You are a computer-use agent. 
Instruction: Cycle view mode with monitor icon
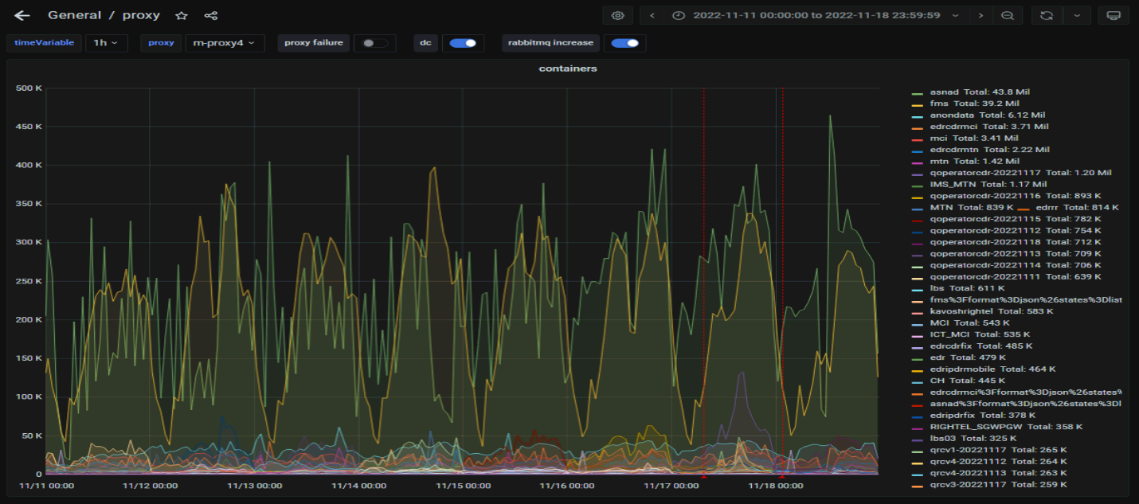[x=1114, y=16]
